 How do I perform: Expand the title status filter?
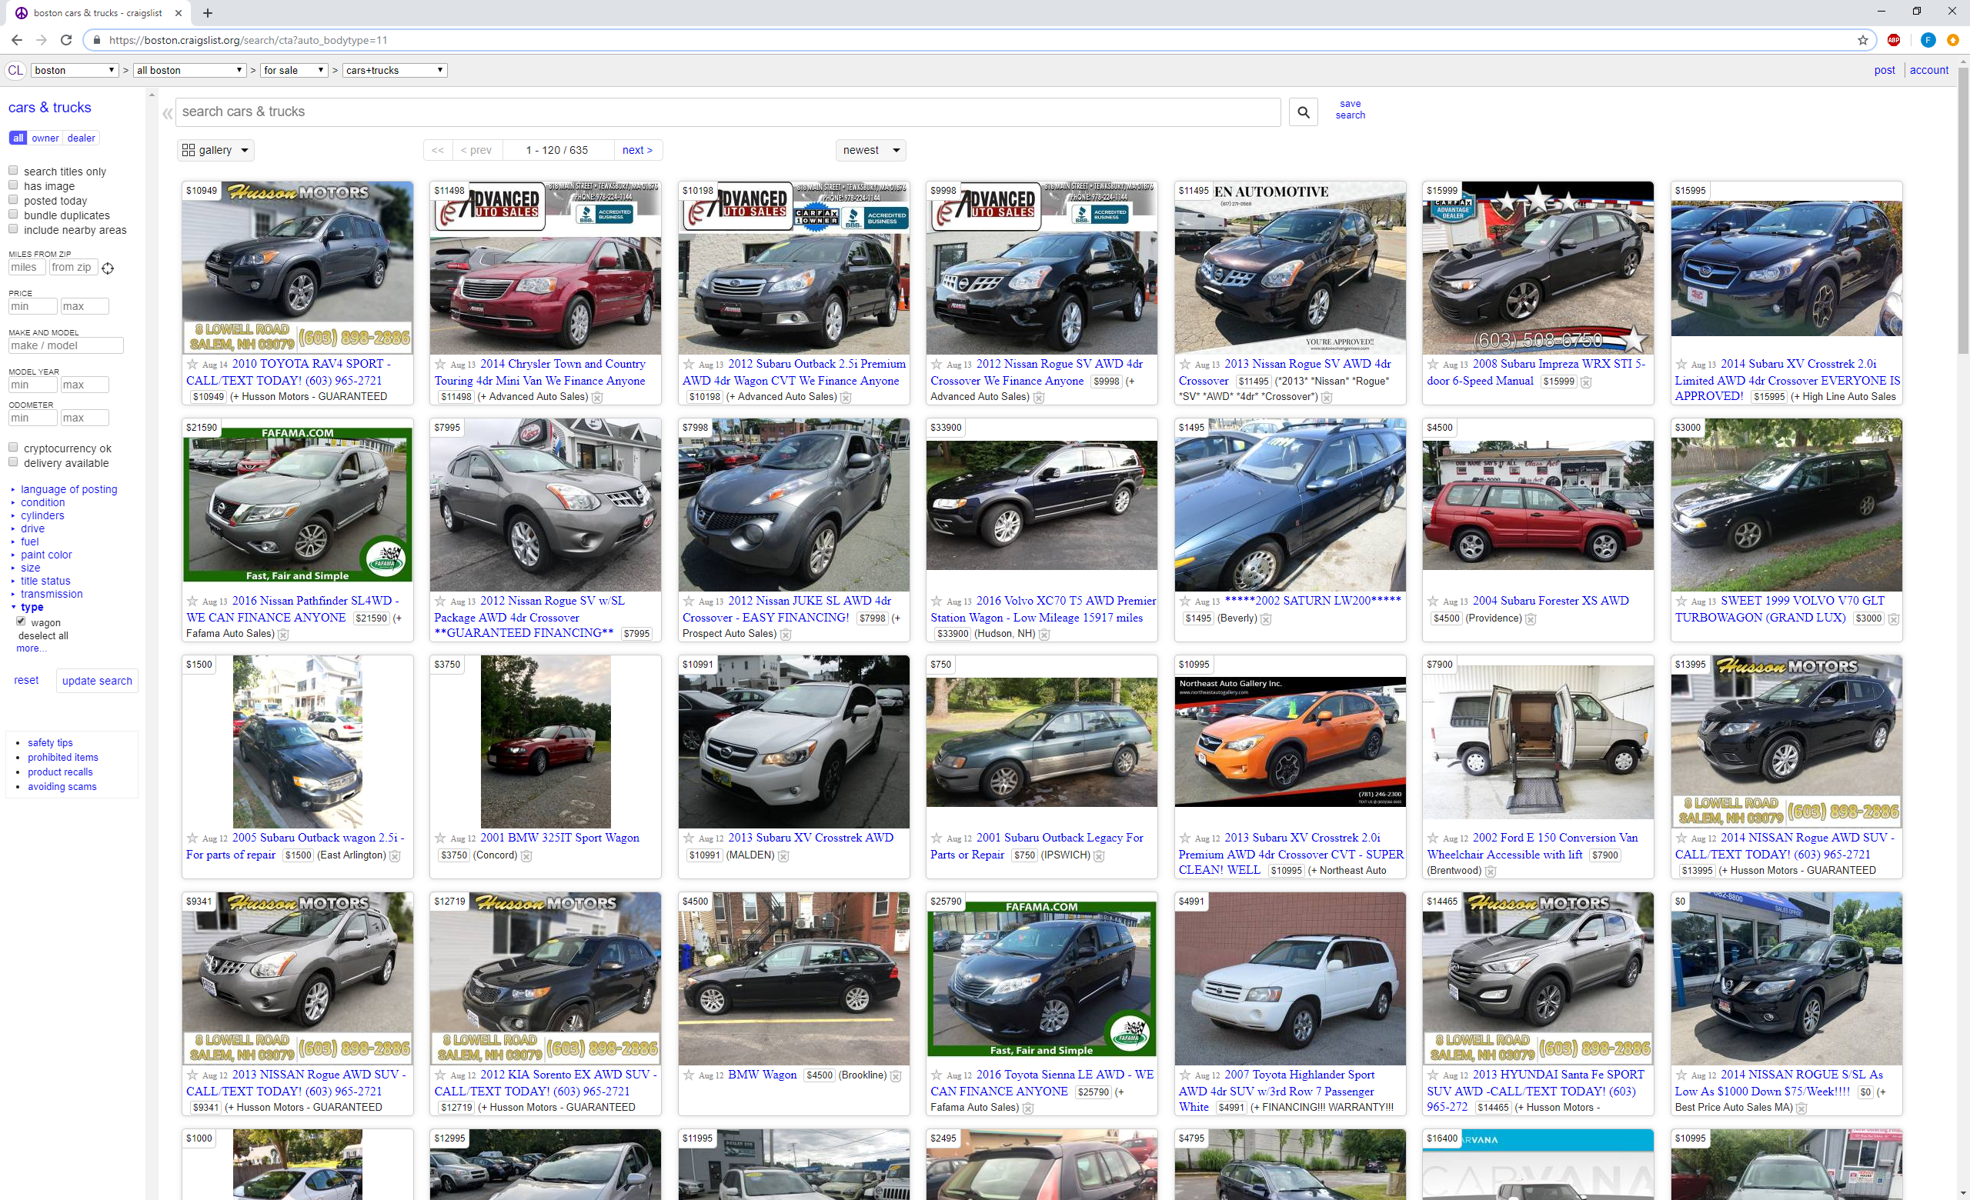click(45, 582)
